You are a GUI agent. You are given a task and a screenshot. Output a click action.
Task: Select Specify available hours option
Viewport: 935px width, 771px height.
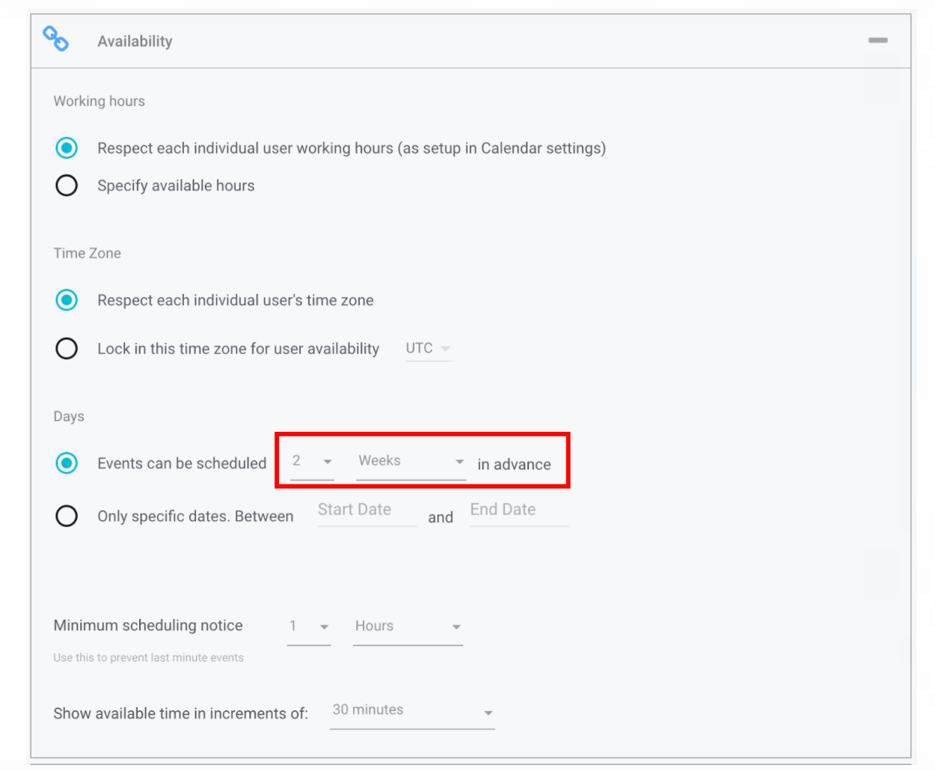[x=67, y=186]
